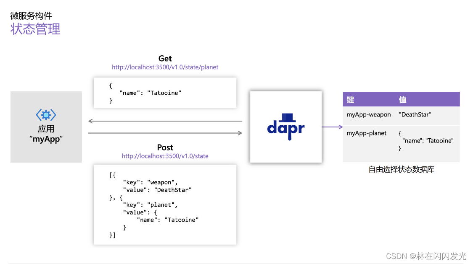Click the CSDN watermark 林在闪闪发光

click(x=425, y=256)
